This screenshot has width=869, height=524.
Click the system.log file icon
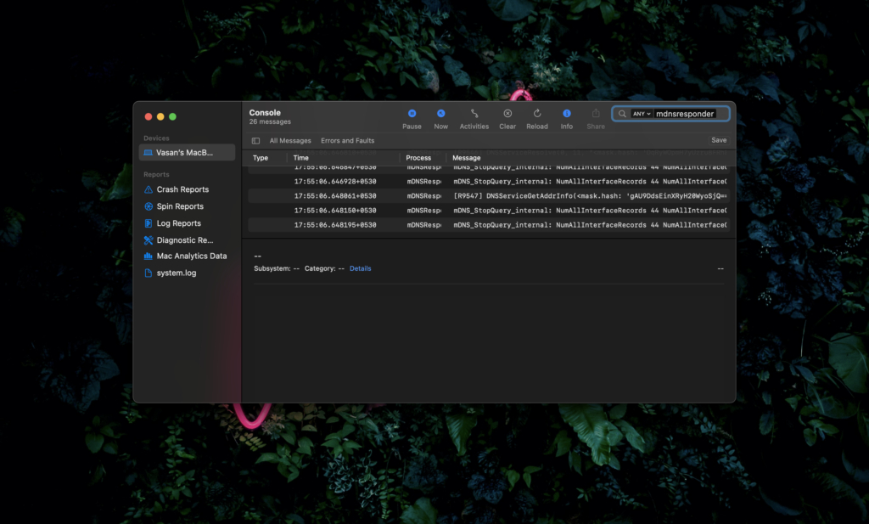coord(148,273)
